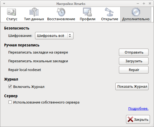Click Перезаписать локальные закладки label
Viewport: 154px width, 127px height.
(38, 61)
